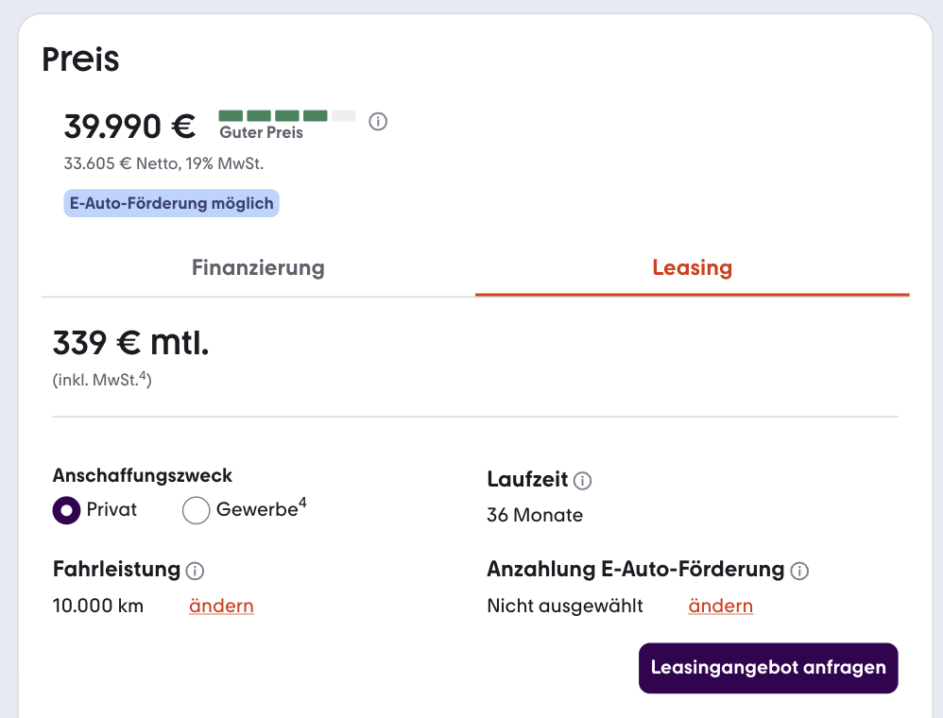Click ändern link next to Nicht ausgewählt
This screenshot has width=943, height=718.
[721, 606]
